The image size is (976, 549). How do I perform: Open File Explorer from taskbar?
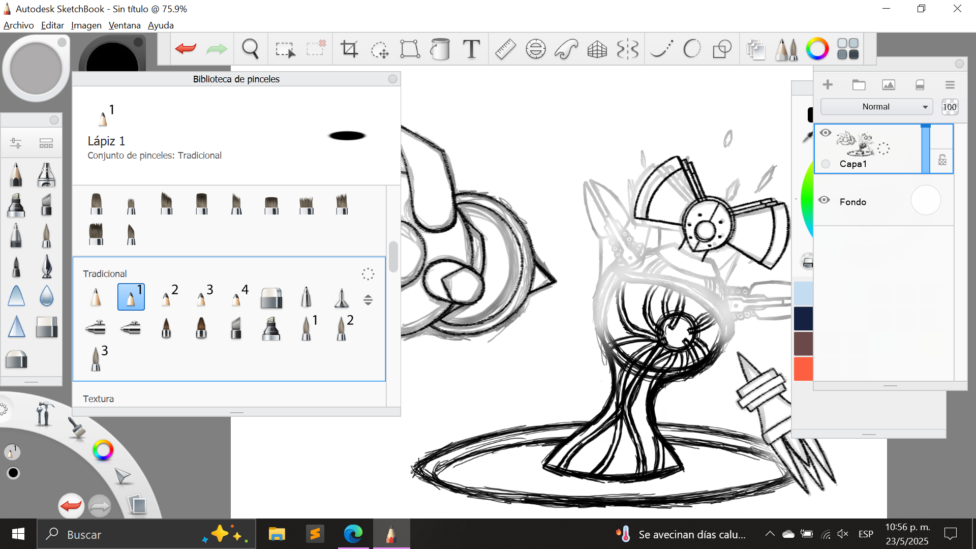point(277,534)
